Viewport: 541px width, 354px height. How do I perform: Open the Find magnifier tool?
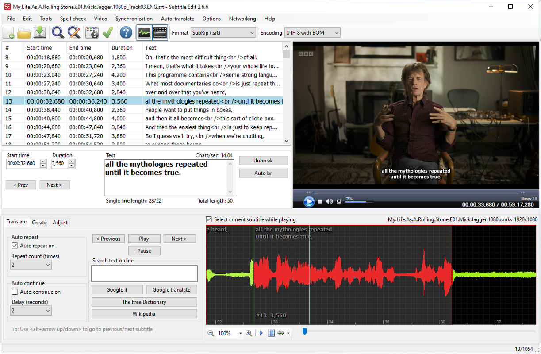[58, 33]
